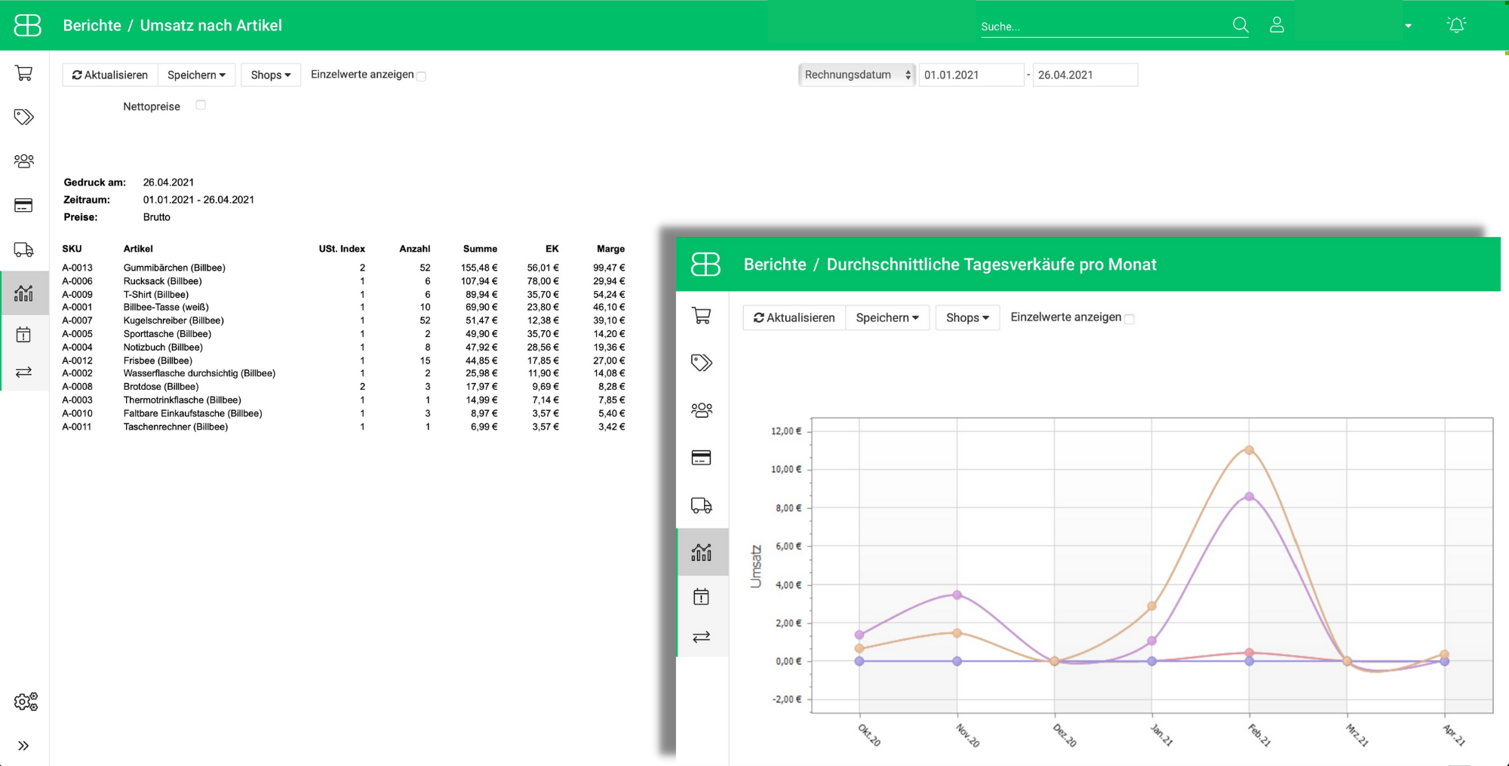The height and width of the screenshot is (766, 1509).
Task: Select the Frisbee (Billbee) article
Action: [158, 361]
